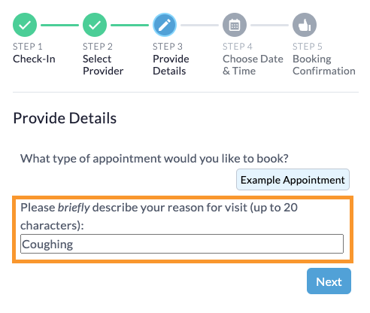The height and width of the screenshot is (313, 370).
Task: Choose the Example Appointment option
Action: [293, 180]
